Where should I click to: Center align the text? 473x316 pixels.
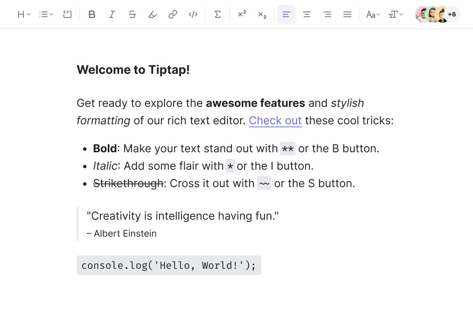click(307, 14)
